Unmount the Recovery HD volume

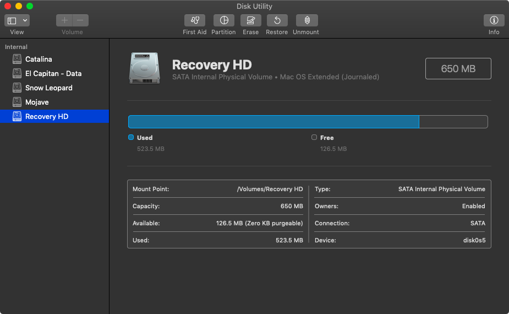307,20
